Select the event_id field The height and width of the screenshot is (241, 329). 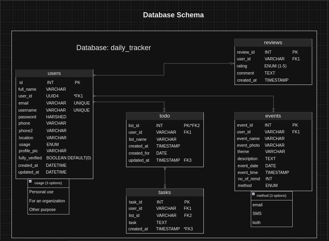tap(245, 125)
